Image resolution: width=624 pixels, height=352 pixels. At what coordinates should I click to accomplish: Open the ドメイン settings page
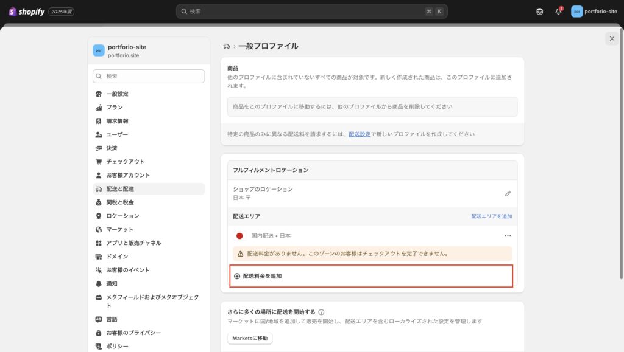click(117, 257)
